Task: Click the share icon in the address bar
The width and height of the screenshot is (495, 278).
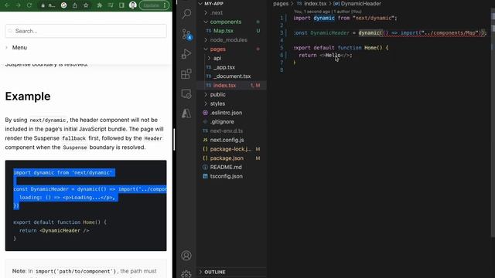Action: coord(75,5)
